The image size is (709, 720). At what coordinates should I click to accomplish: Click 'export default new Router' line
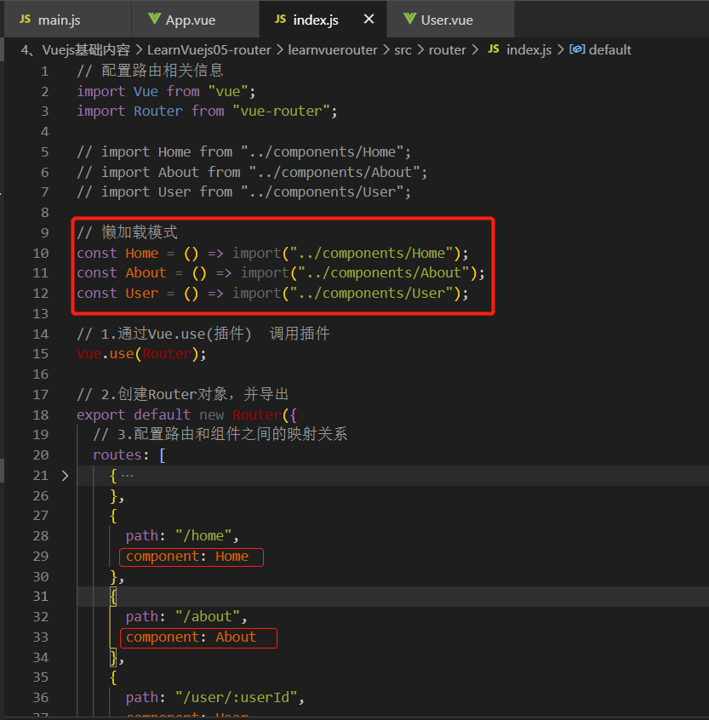tap(187, 414)
